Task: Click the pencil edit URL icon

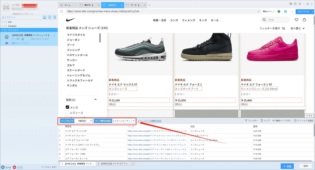Action: [259, 11]
